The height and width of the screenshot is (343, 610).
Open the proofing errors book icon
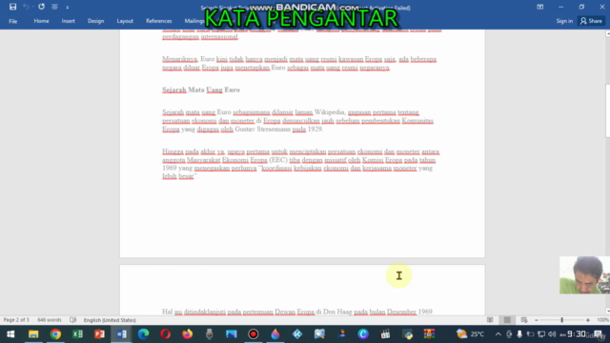click(72, 320)
